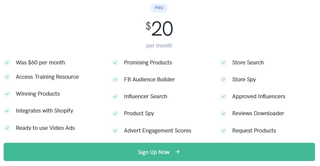The image size is (320, 166).
Task: Click checkmark beside FB Audience Builder
Action: (115, 79)
